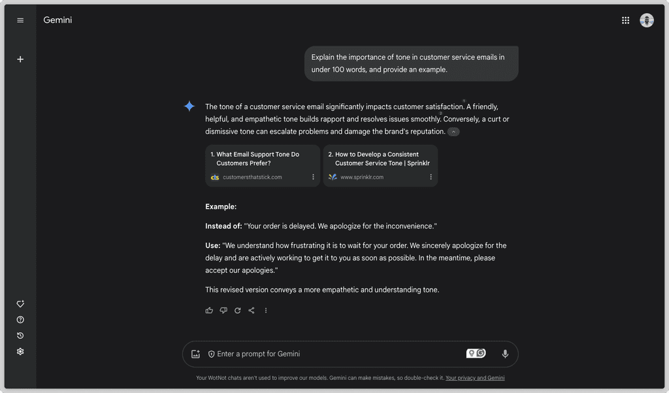Open the Sprinklr source card's options menu
Screen dimensions: 669x393
click(x=431, y=176)
